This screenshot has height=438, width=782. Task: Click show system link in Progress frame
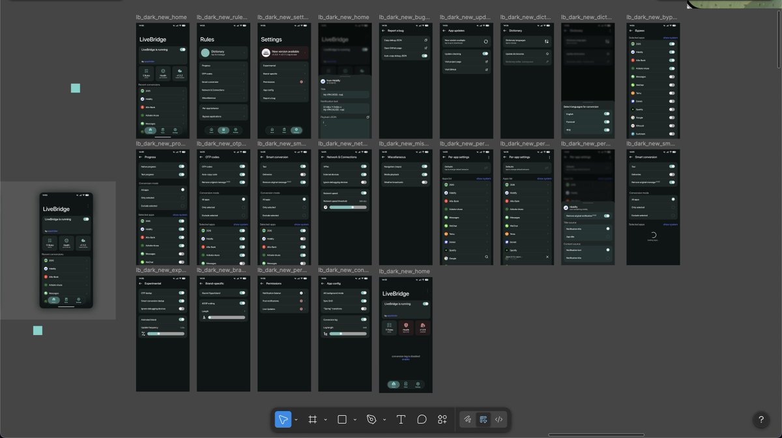point(180,215)
